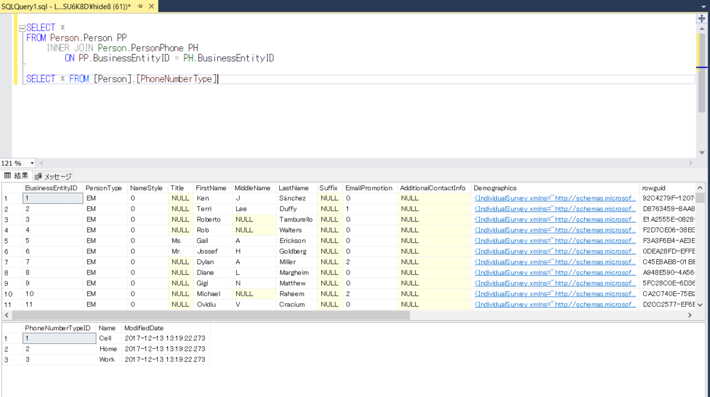The image size is (710, 397).
Task: Click the editor horizontal scroll right arrow
Action: tap(691, 163)
